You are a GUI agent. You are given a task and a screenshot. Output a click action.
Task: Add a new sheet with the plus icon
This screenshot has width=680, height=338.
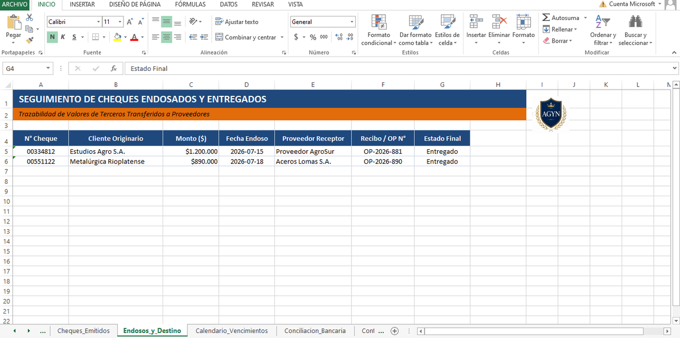395,331
